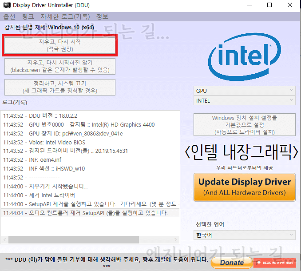Click 지우고, 다시 시작 (적극 권장) button
The height and width of the screenshot is (271, 301).
60,45
